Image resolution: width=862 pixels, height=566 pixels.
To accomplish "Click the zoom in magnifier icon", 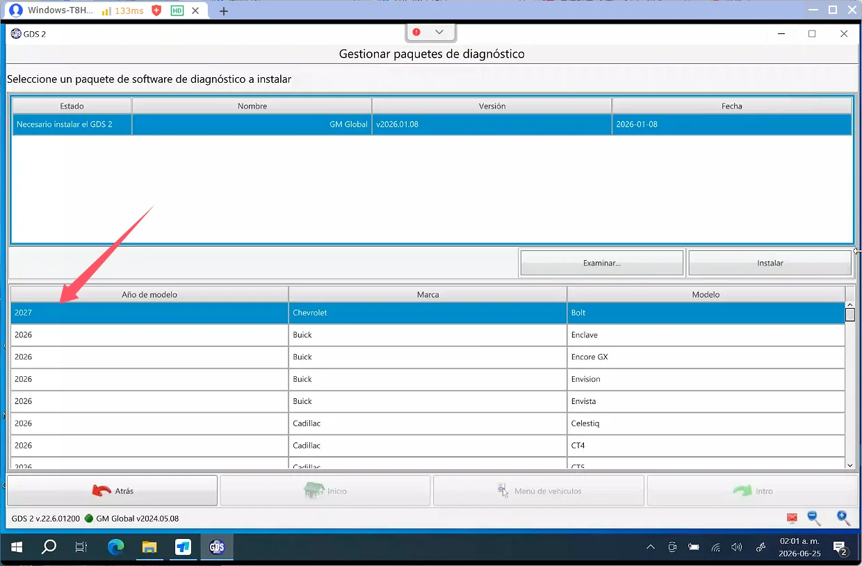I will [843, 517].
